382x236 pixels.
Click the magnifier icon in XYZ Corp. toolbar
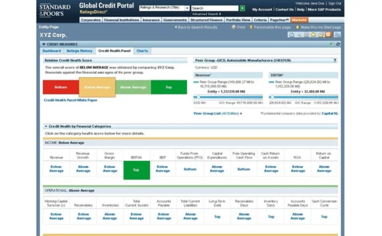pos(298,35)
